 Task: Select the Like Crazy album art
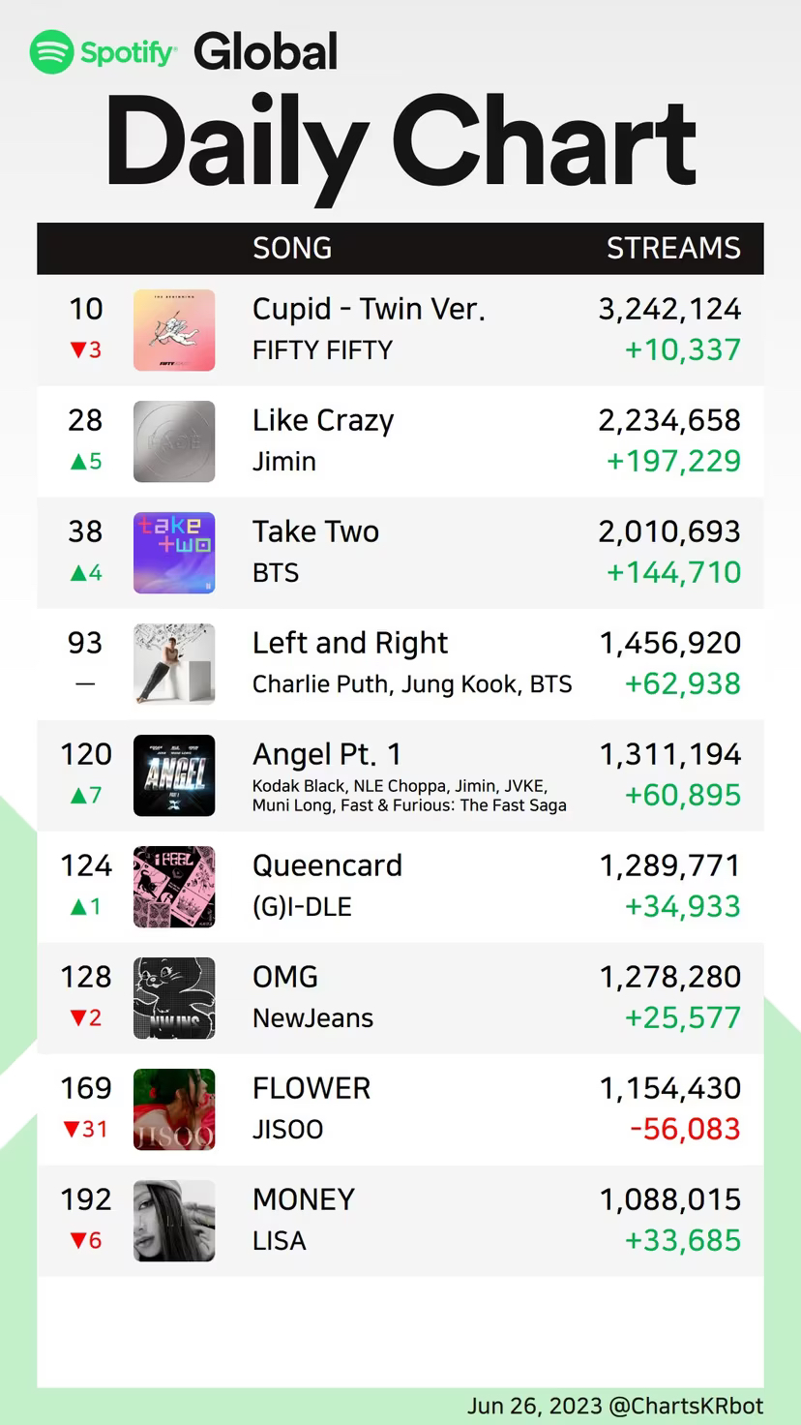(x=174, y=441)
